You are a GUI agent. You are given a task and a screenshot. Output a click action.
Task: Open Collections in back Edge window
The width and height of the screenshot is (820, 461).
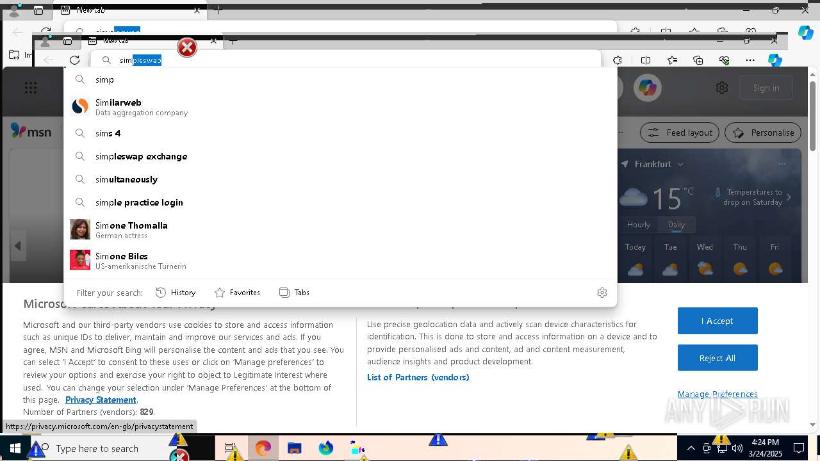coord(722,31)
